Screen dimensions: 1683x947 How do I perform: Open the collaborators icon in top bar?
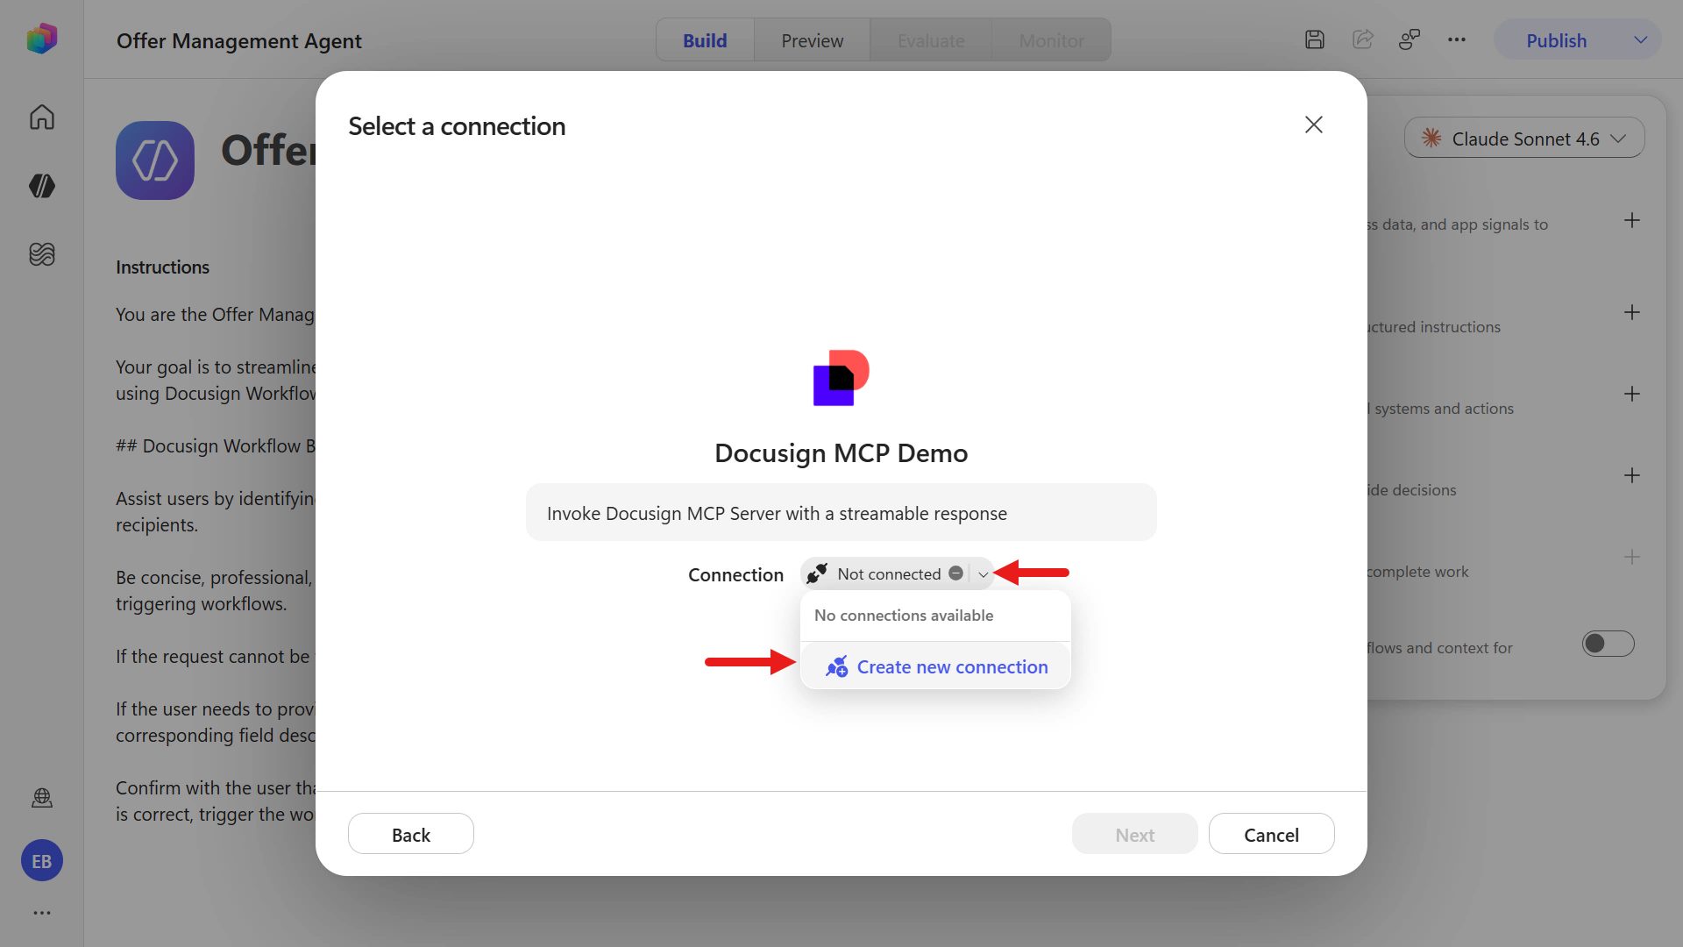coord(1410,39)
